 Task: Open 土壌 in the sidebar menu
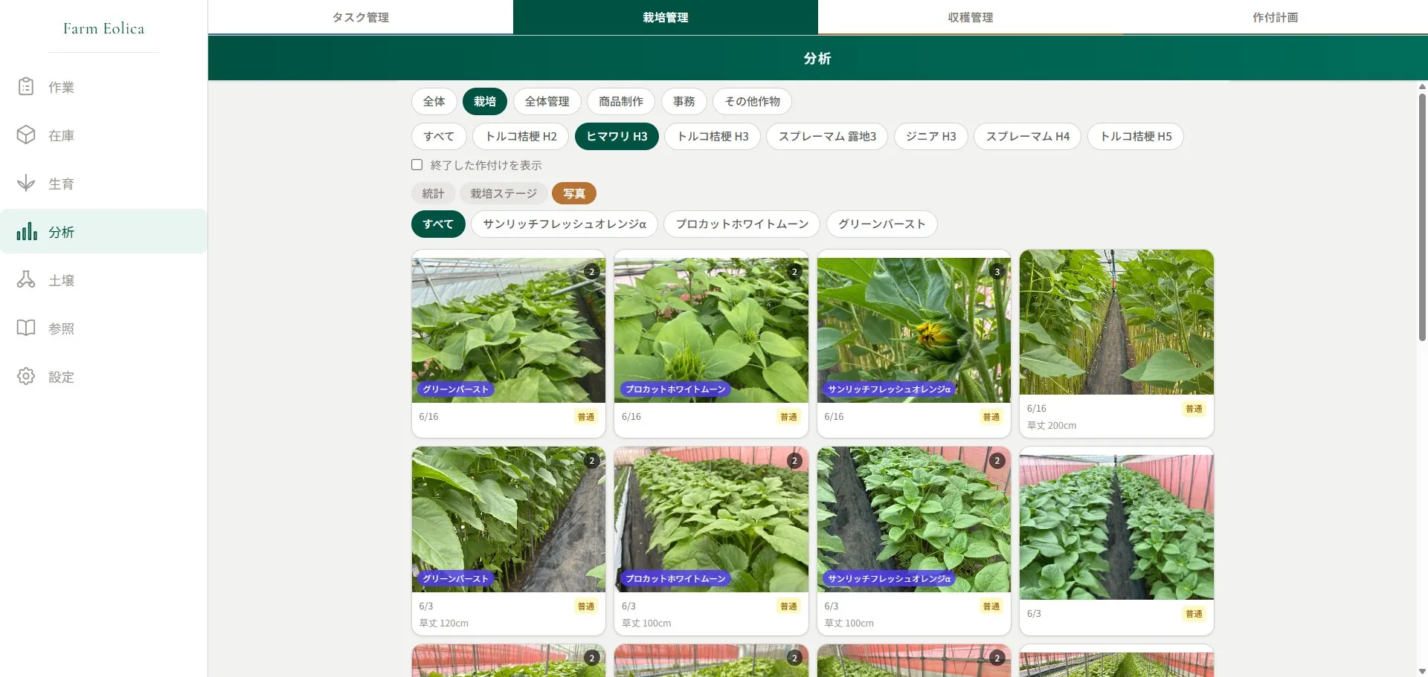coord(103,280)
